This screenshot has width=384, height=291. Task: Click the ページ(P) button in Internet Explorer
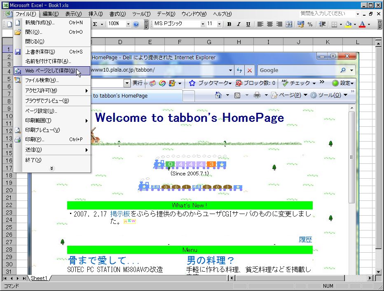[x=290, y=95]
